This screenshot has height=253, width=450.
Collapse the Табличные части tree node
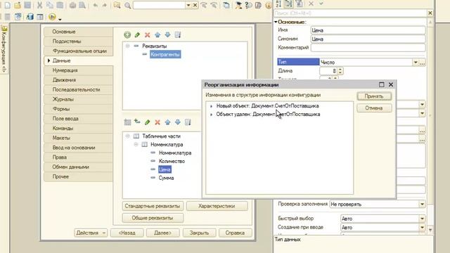(x=127, y=136)
